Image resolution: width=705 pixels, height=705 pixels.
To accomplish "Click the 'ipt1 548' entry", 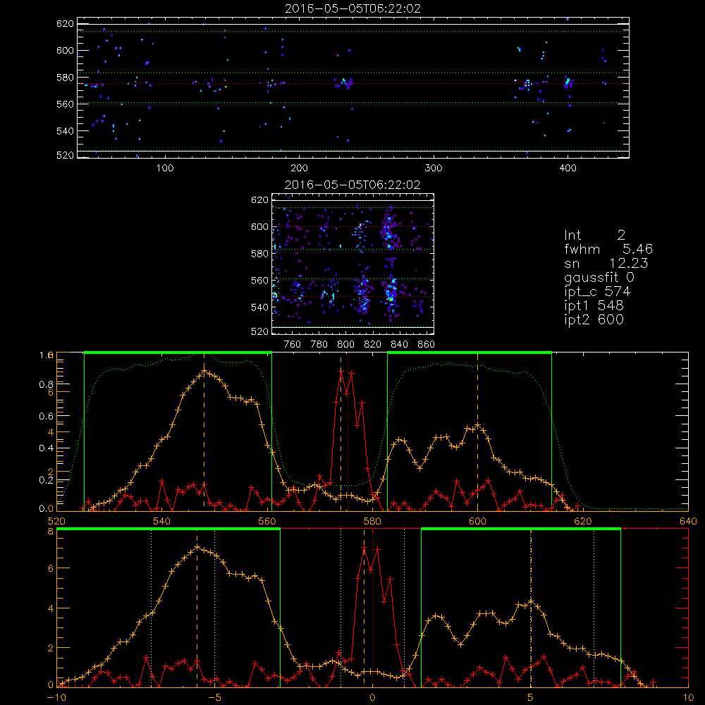I will (x=594, y=306).
